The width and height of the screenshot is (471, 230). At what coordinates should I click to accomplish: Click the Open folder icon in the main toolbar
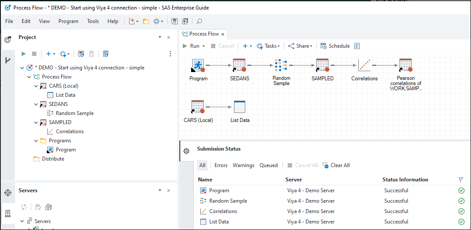tap(146, 21)
